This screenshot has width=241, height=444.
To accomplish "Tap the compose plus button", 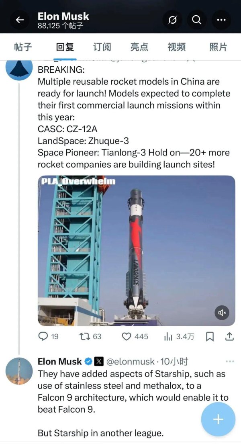I will point(218,419).
